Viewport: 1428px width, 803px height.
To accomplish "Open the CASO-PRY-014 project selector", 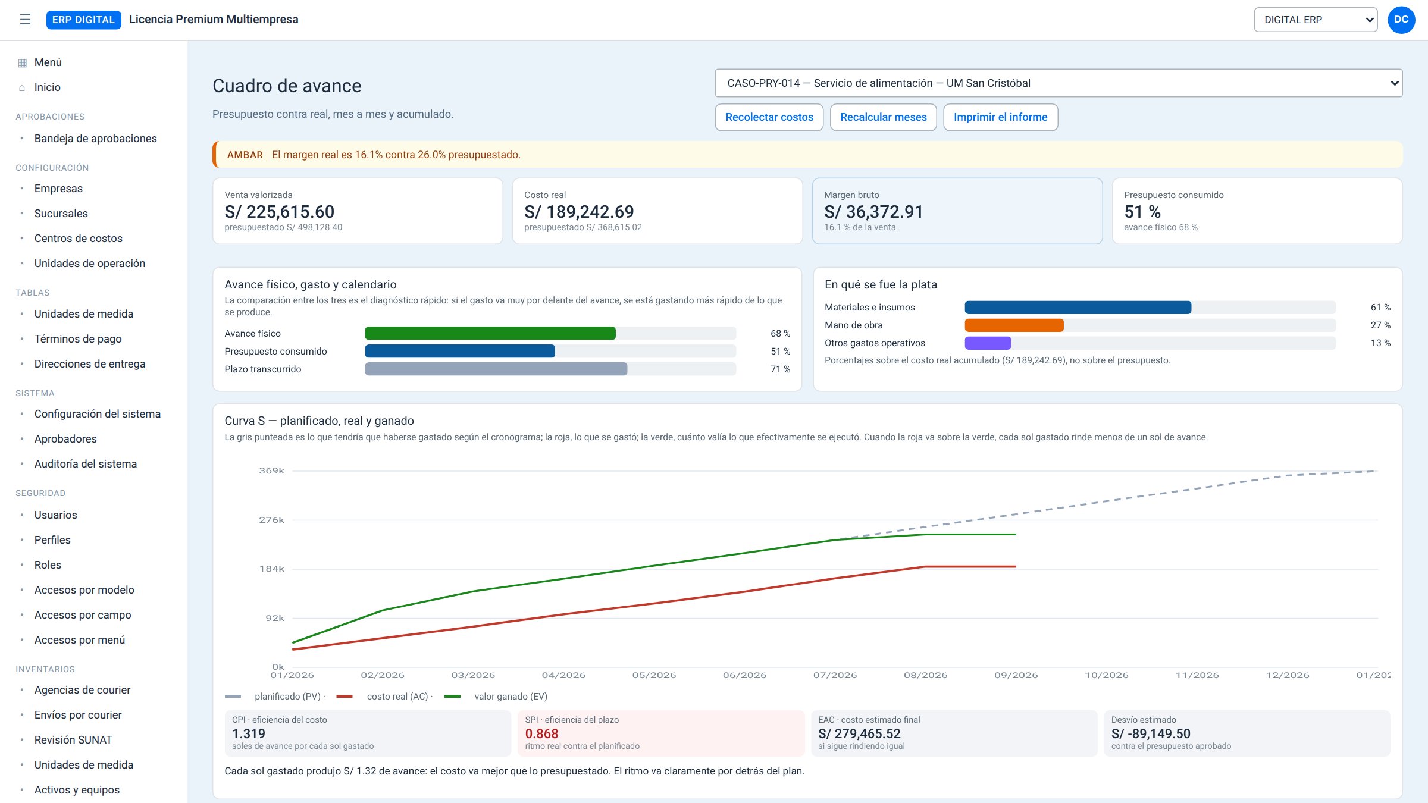I will click(1059, 83).
